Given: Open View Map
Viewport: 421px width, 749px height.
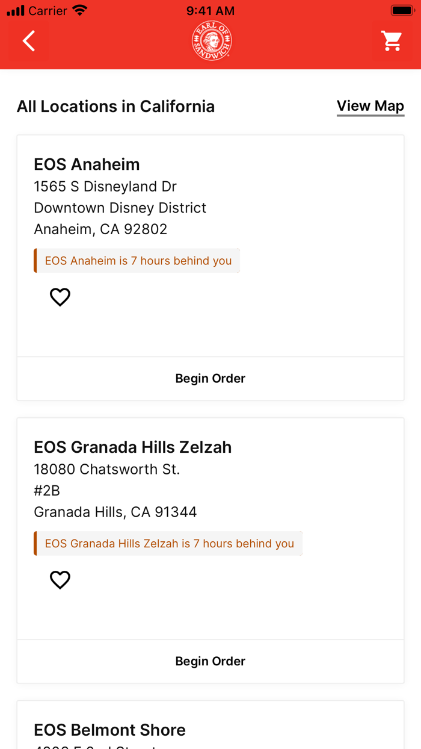Looking at the screenshot, I should coord(370,105).
